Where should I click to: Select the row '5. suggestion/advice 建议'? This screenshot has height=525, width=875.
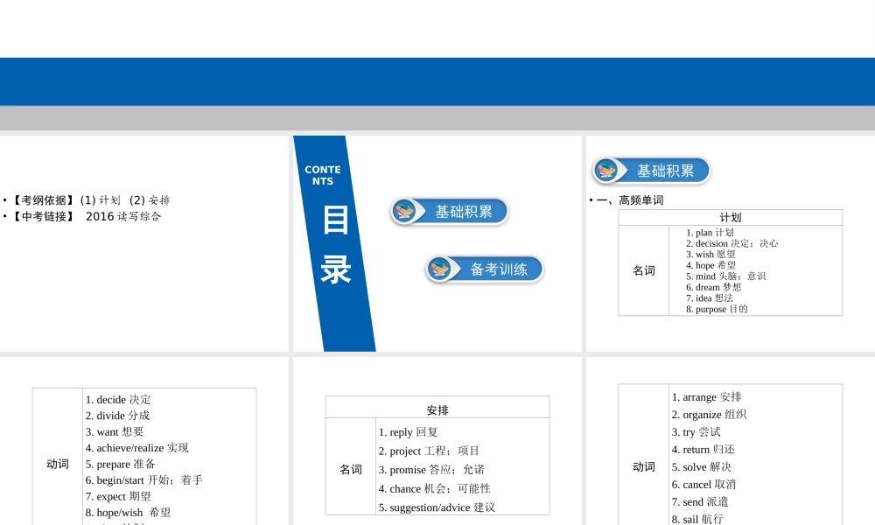pos(437,507)
